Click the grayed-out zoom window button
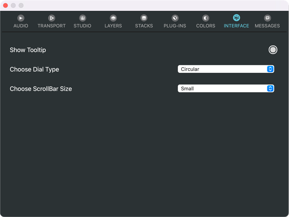289x217 pixels. point(21,6)
